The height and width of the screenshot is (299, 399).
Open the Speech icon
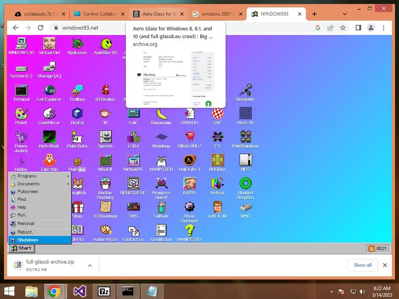105,139
